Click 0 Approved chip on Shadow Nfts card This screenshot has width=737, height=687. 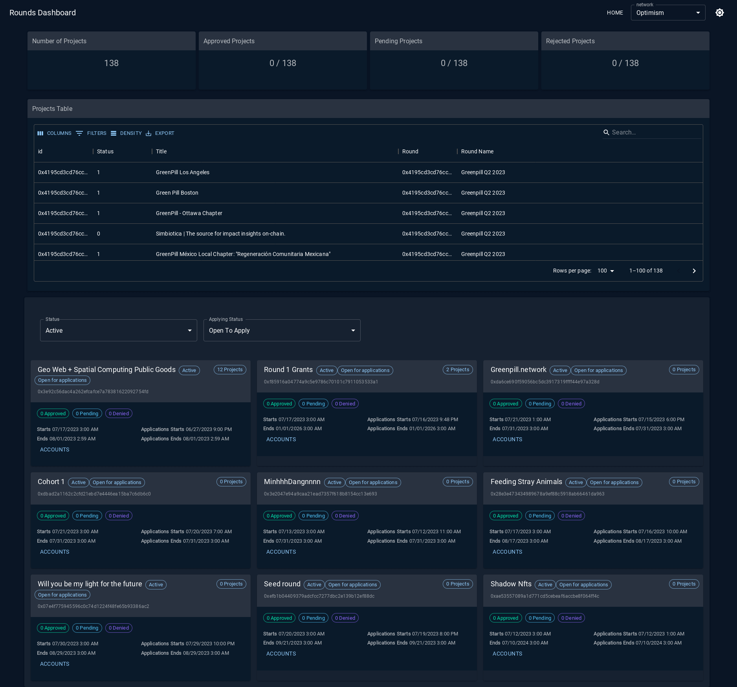506,618
